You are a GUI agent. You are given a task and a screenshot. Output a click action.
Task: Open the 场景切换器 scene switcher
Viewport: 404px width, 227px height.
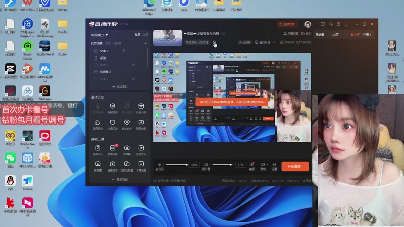coord(127,166)
